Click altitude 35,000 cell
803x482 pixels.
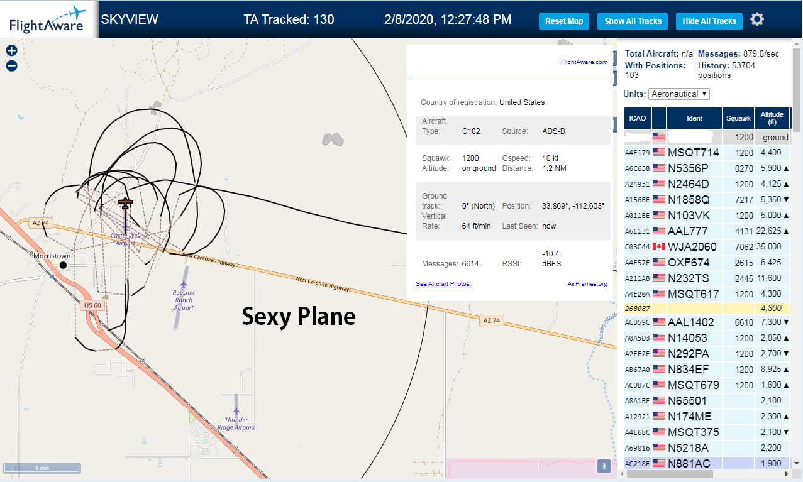[772, 246]
